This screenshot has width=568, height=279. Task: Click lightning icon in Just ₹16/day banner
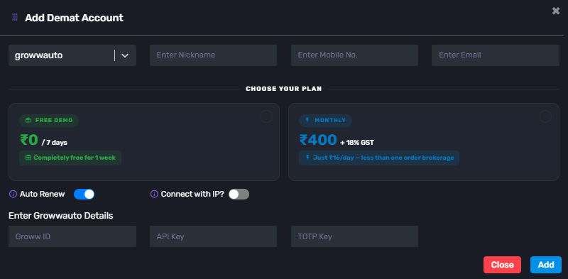[308, 158]
